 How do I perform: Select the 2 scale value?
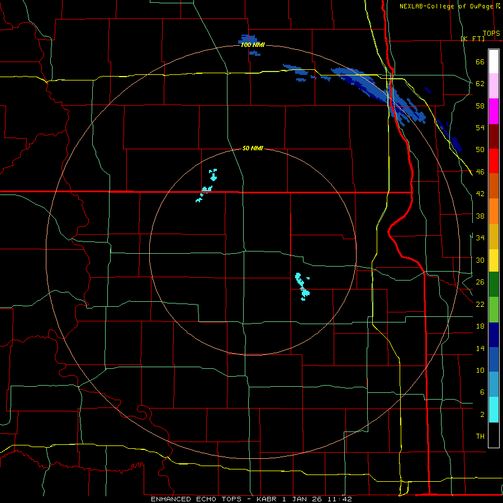point(482,415)
